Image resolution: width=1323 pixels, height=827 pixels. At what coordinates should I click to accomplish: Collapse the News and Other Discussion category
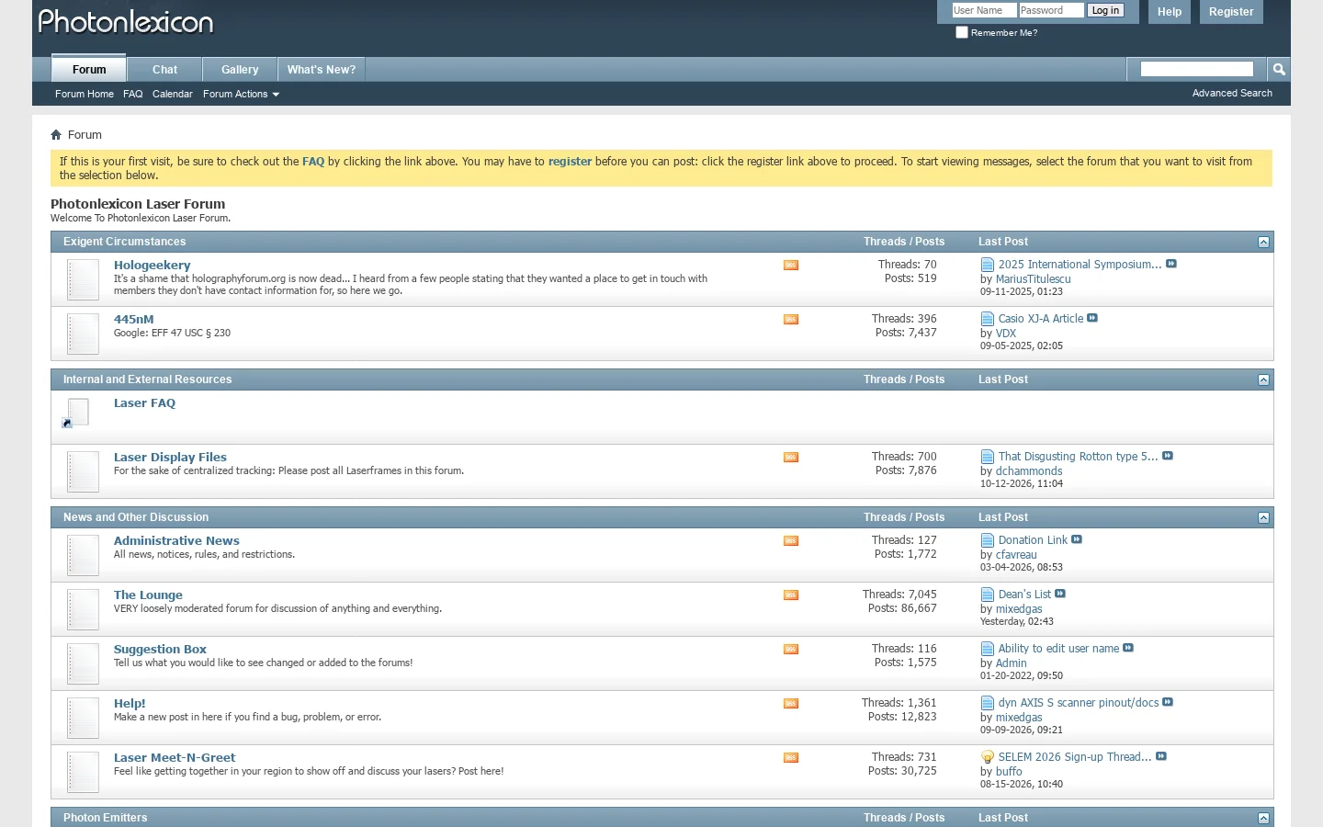coord(1263,517)
